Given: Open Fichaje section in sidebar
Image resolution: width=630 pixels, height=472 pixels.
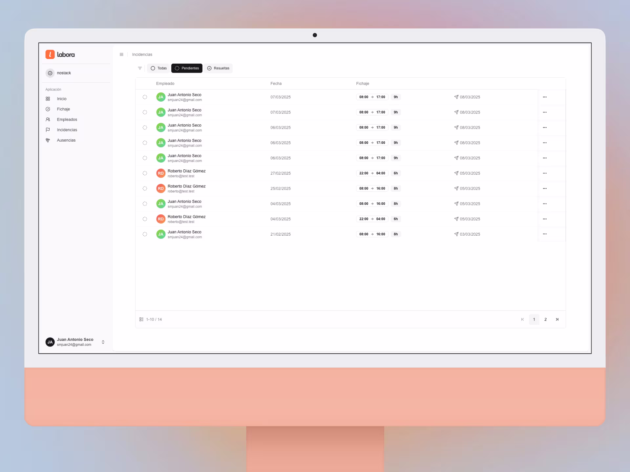Looking at the screenshot, I should 63,109.
